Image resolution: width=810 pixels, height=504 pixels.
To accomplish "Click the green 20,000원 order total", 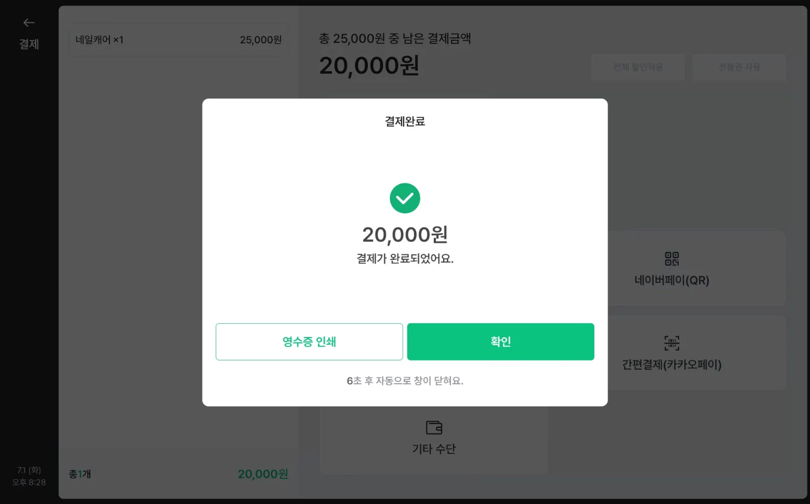I will point(263,474).
